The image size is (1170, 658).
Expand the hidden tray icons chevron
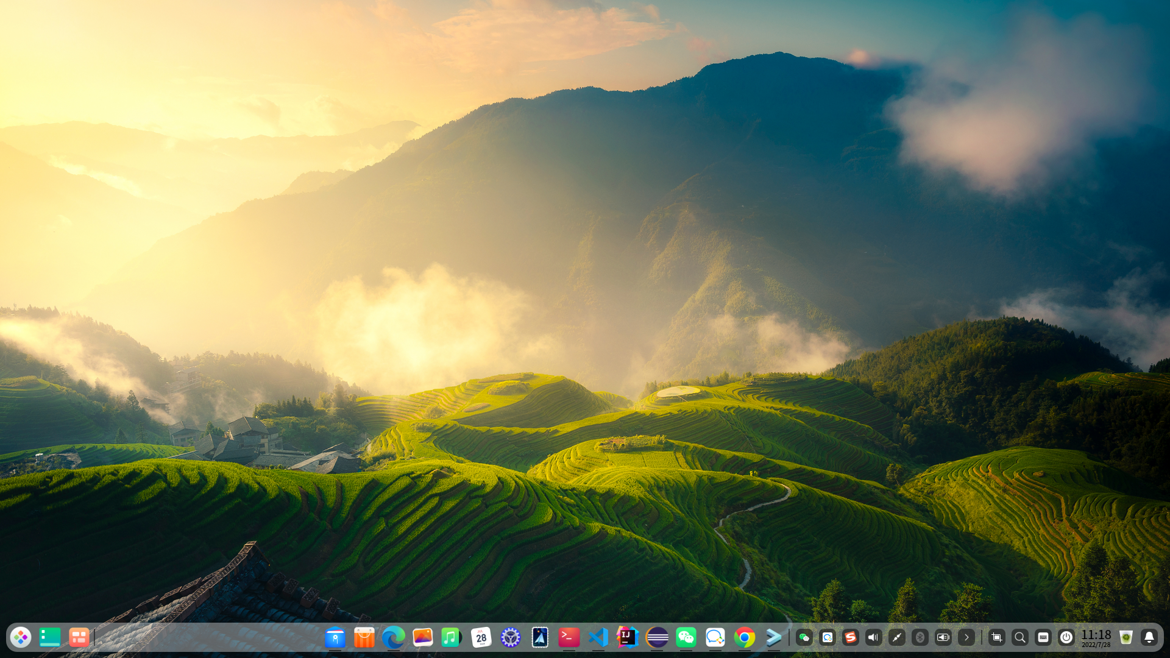[x=968, y=637]
